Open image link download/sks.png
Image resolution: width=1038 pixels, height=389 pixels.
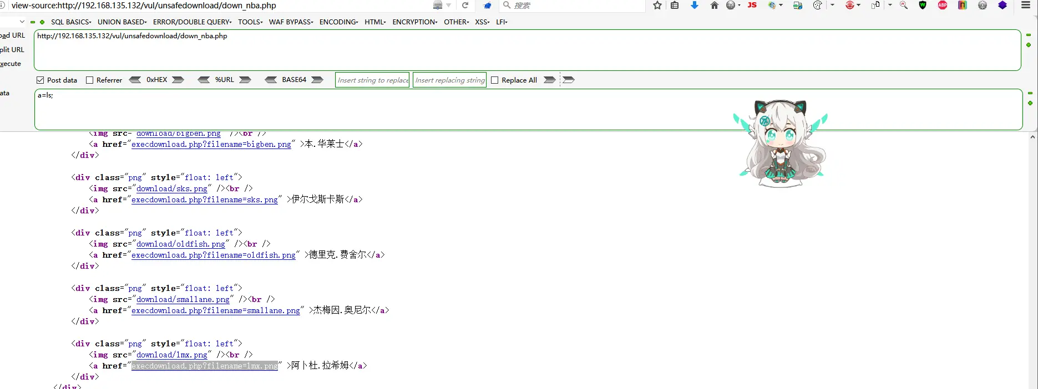171,188
